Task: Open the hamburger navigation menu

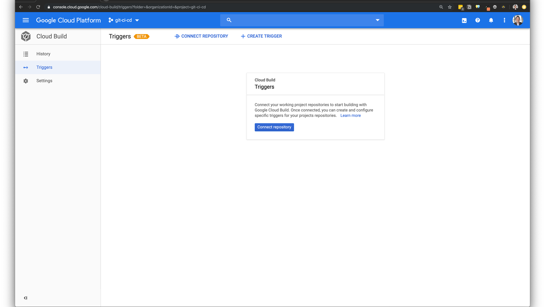Action: click(x=26, y=20)
